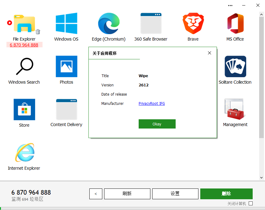
Task: Open 设置 settings button
Action: click(175, 194)
